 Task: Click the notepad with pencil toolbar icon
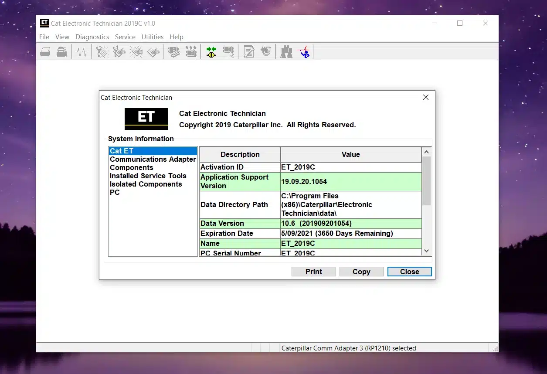coord(249,52)
